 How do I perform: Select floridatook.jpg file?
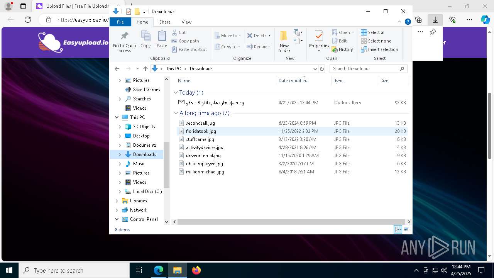291,131
